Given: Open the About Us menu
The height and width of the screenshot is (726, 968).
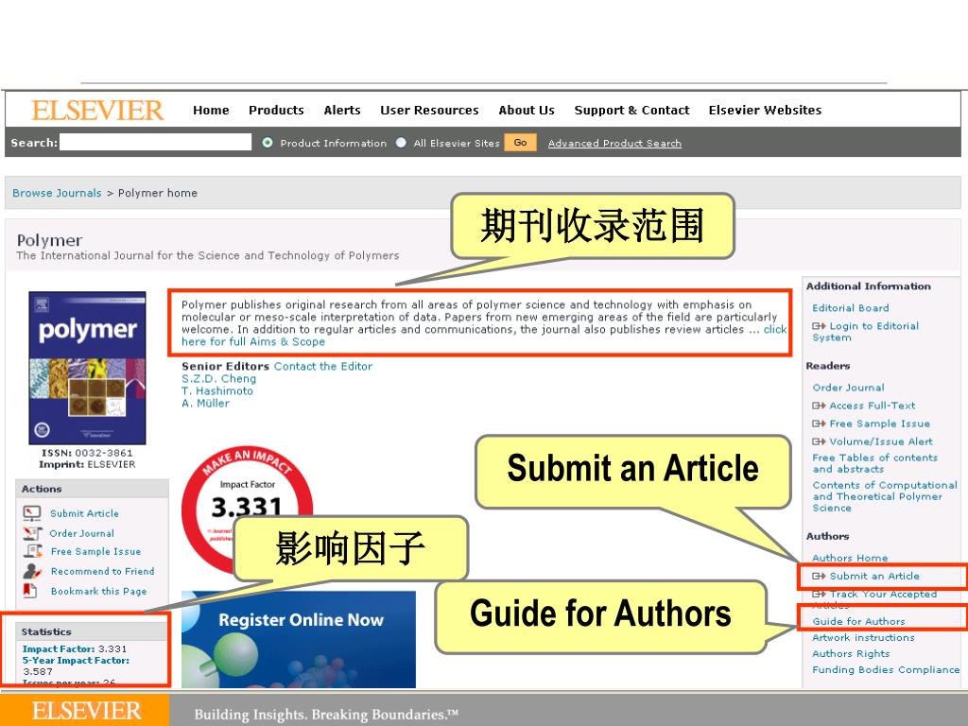Looking at the screenshot, I should coord(527,110).
